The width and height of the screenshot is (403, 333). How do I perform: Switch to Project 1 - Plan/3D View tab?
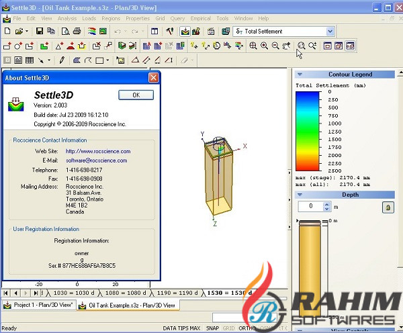(38, 305)
